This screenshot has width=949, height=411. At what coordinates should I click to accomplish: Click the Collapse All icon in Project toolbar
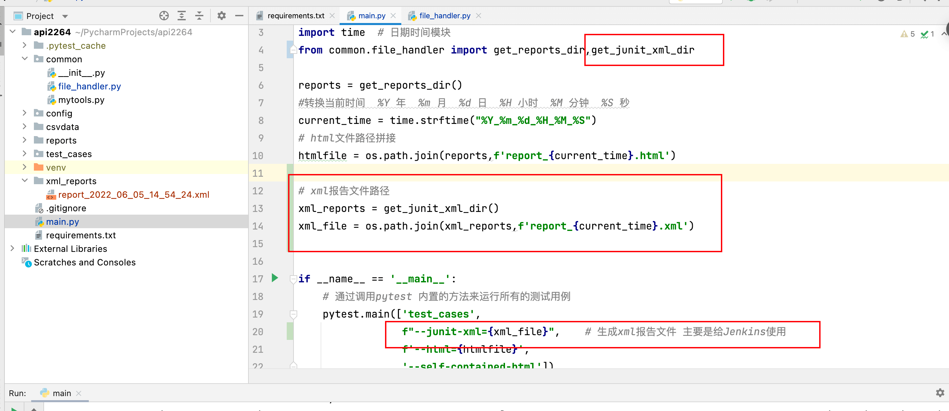tap(199, 16)
